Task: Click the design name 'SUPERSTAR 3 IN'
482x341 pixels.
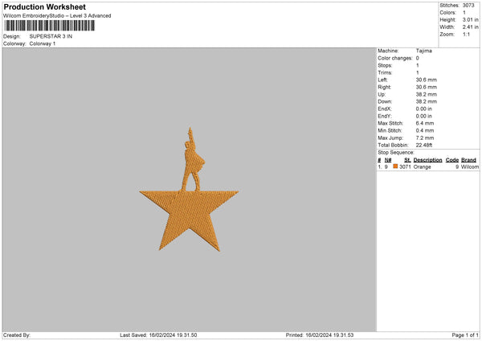Action: [x=51, y=36]
